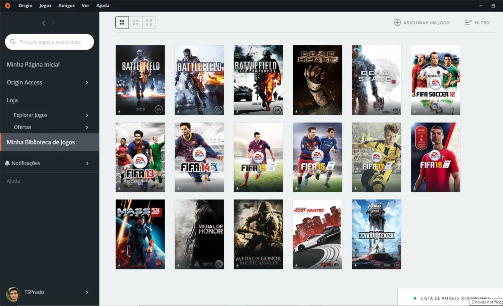503x306 pixels.
Task: Select the FIFA 18 game cover
Action: [435, 157]
